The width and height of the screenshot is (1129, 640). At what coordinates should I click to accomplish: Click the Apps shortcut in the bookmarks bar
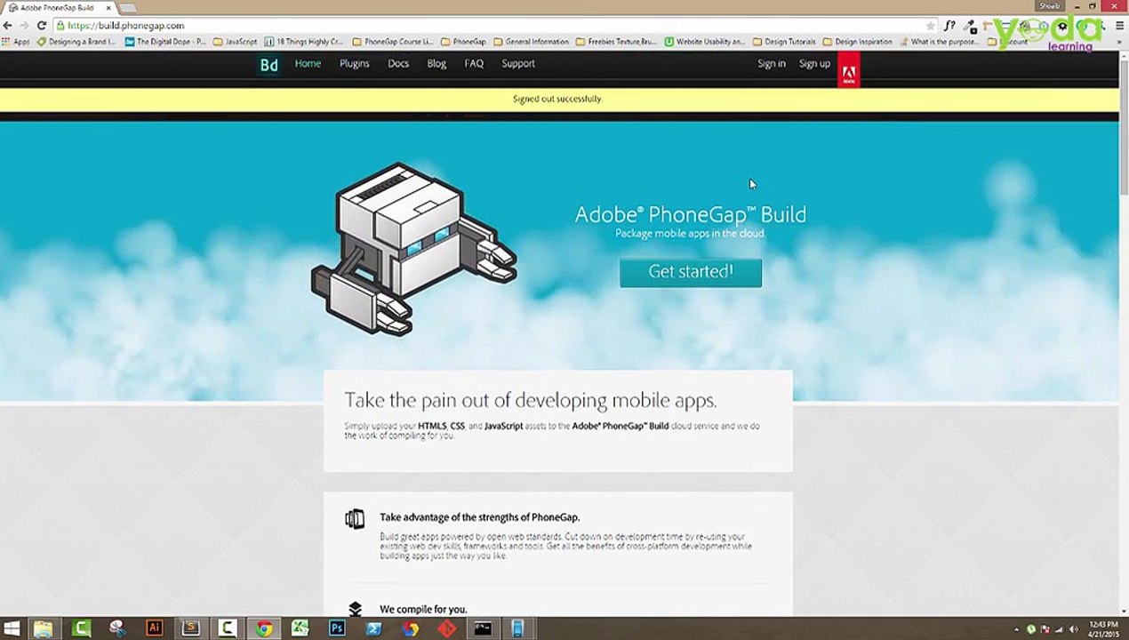pyautogui.click(x=16, y=42)
